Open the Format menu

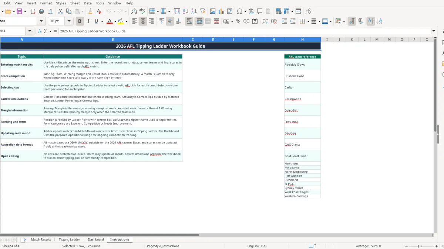46,3
